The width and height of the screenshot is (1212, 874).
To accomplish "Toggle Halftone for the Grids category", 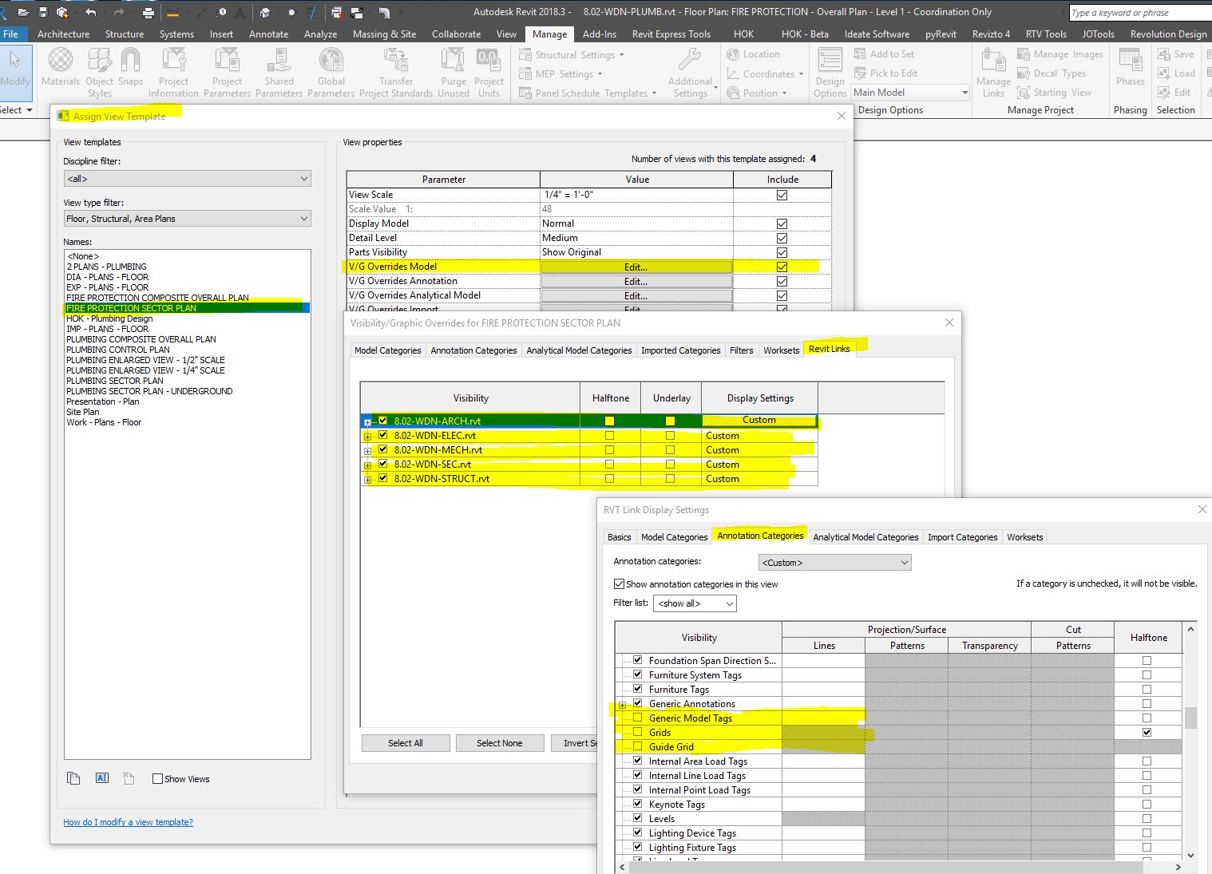I will [x=1147, y=732].
